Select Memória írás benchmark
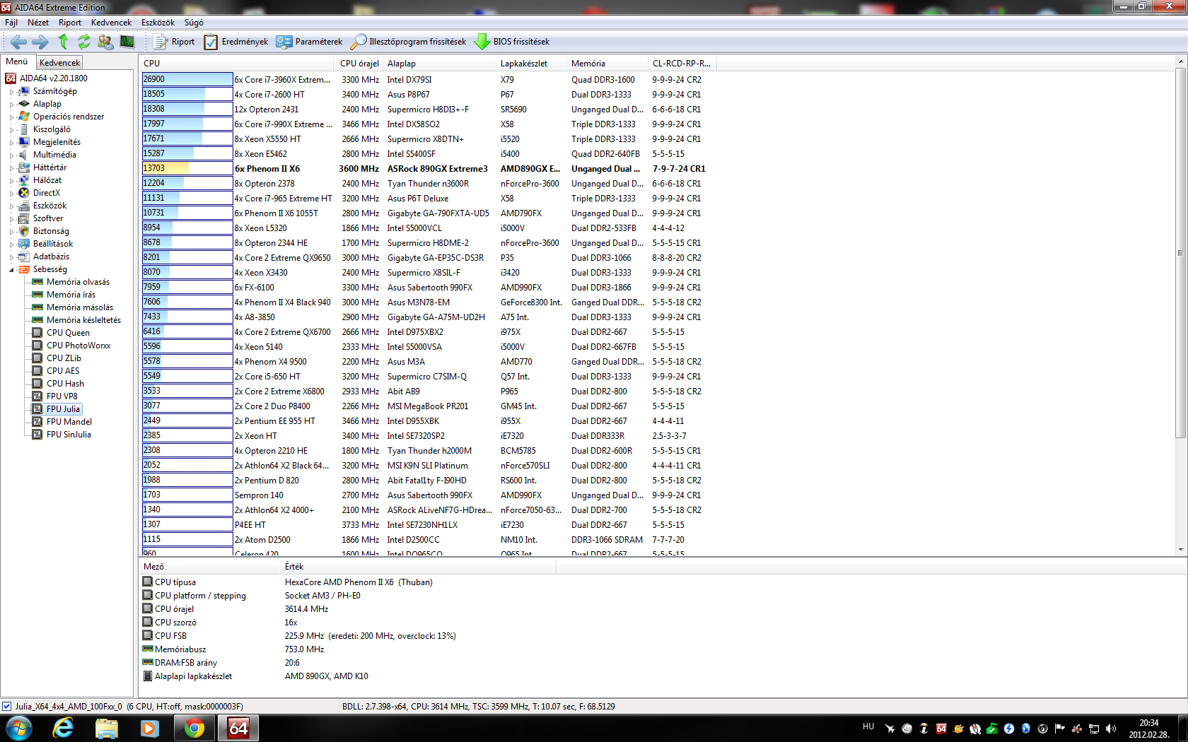Image resolution: width=1188 pixels, height=742 pixels. pos(71,295)
